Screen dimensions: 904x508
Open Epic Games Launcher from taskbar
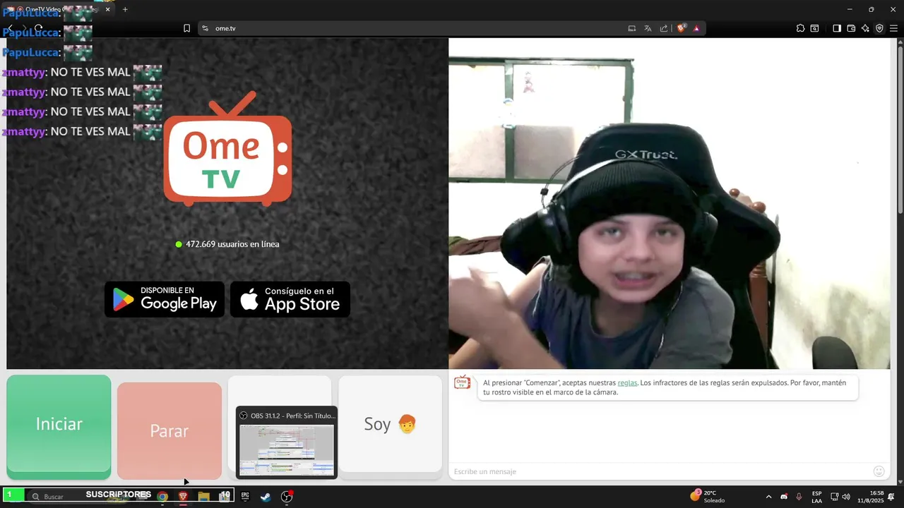click(x=245, y=497)
